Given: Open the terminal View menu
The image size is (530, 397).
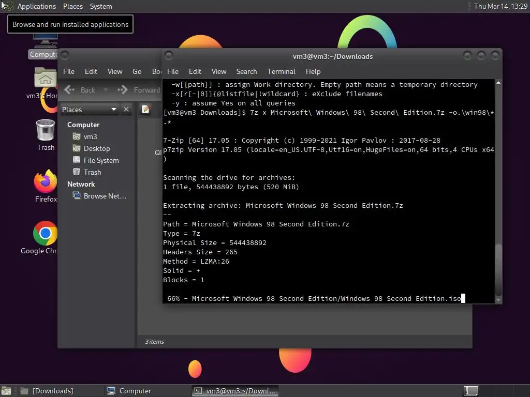Looking at the screenshot, I should click(x=219, y=71).
